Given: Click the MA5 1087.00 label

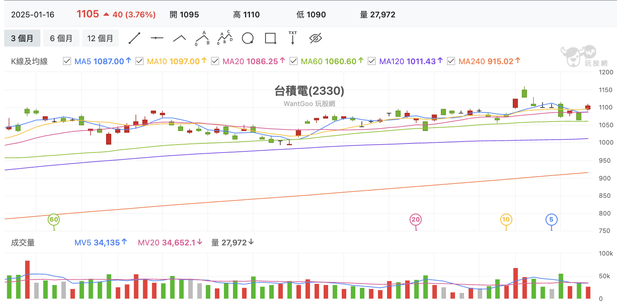Looking at the screenshot, I should (x=103, y=61).
